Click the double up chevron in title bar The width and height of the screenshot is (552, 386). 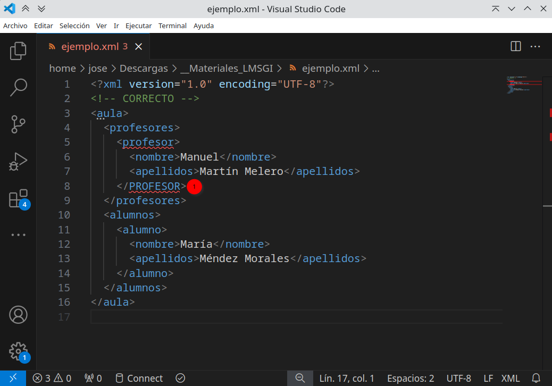coord(26,9)
